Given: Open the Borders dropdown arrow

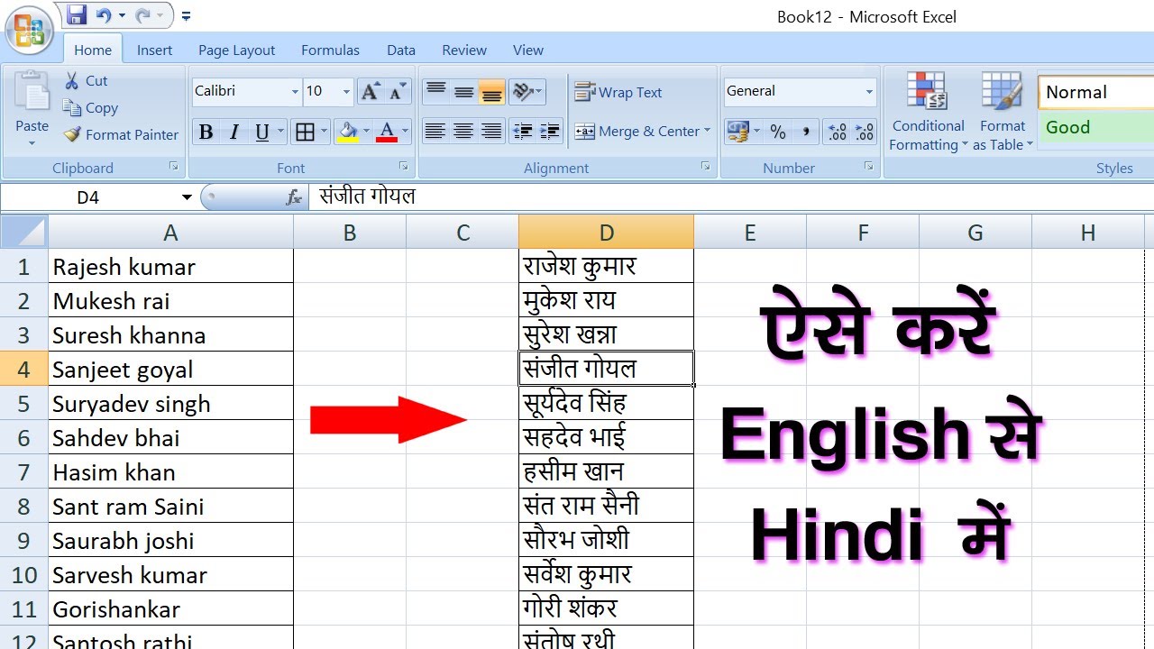Looking at the screenshot, I should click(325, 133).
